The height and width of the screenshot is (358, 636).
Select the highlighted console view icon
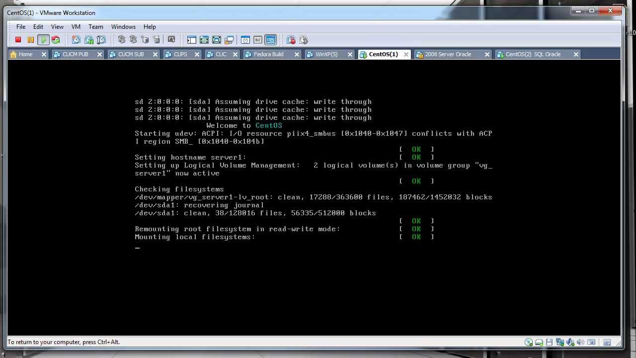tap(270, 40)
